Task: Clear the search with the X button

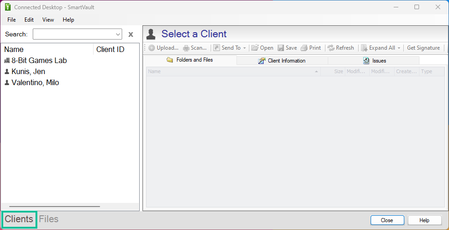Action: (x=130, y=34)
